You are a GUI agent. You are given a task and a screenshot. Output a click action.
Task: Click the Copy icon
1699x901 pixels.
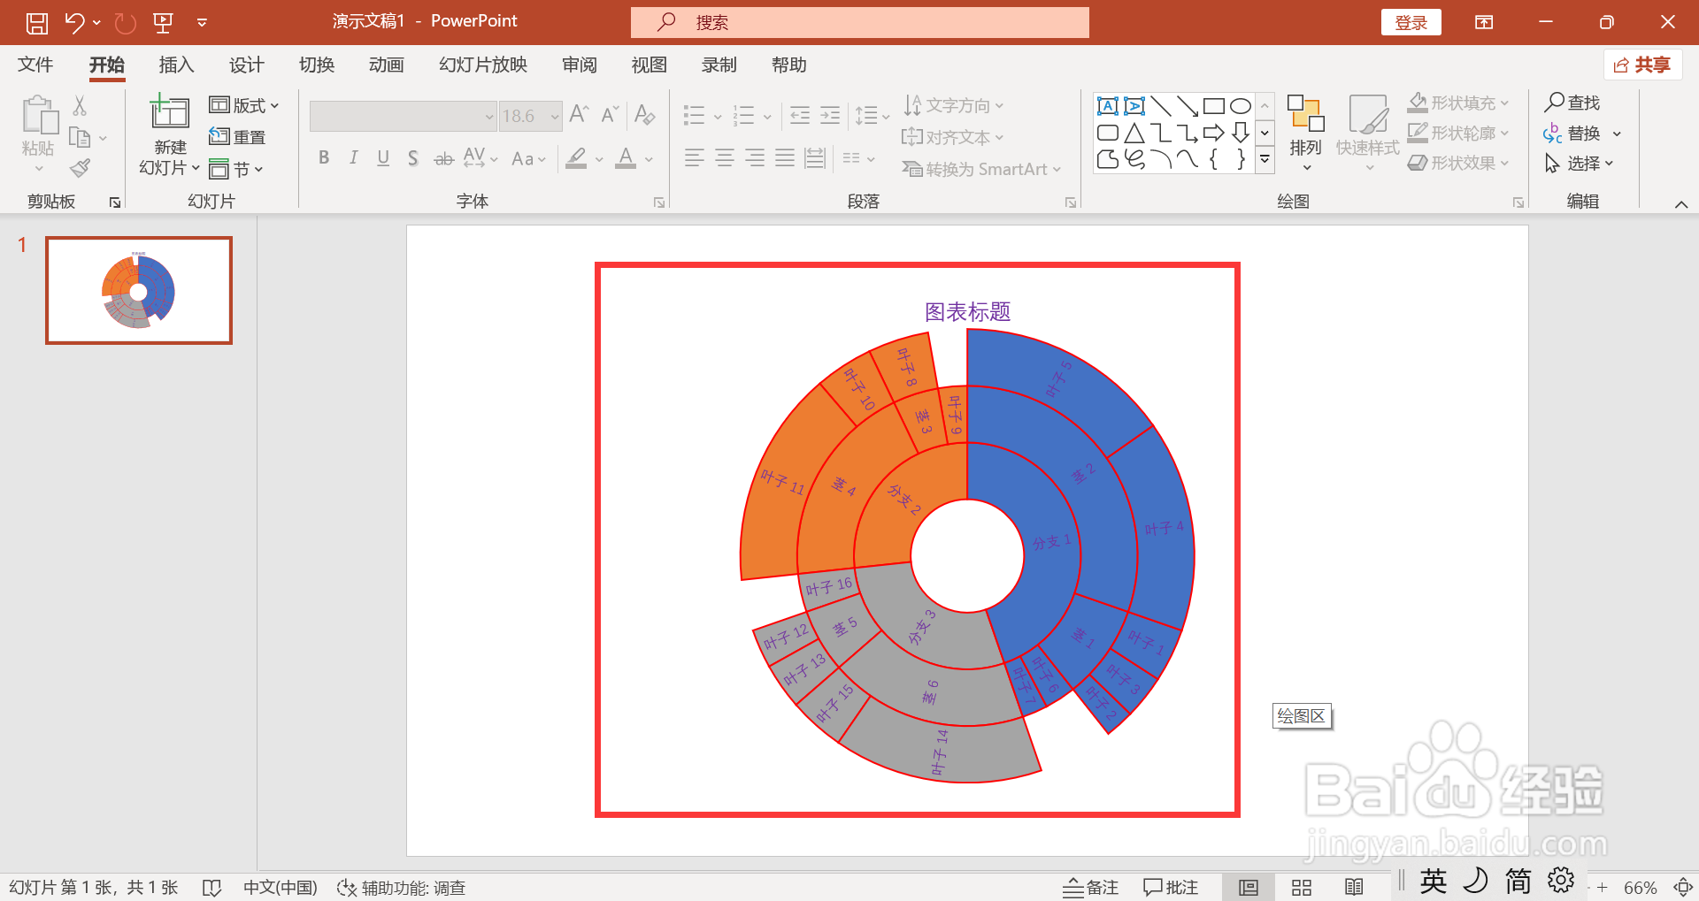(80, 138)
